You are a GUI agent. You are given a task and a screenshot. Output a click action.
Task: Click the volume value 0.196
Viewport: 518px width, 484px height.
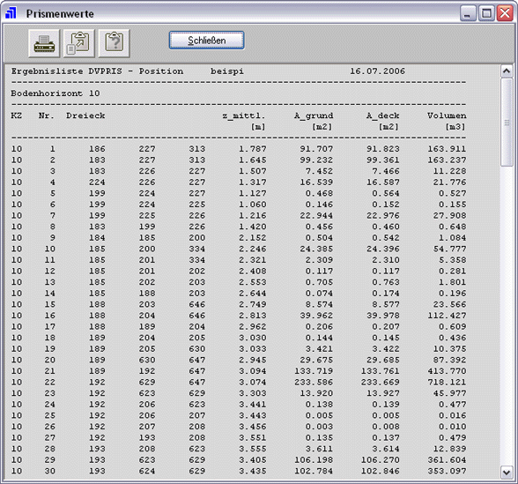pyautogui.click(x=452, y=294)
